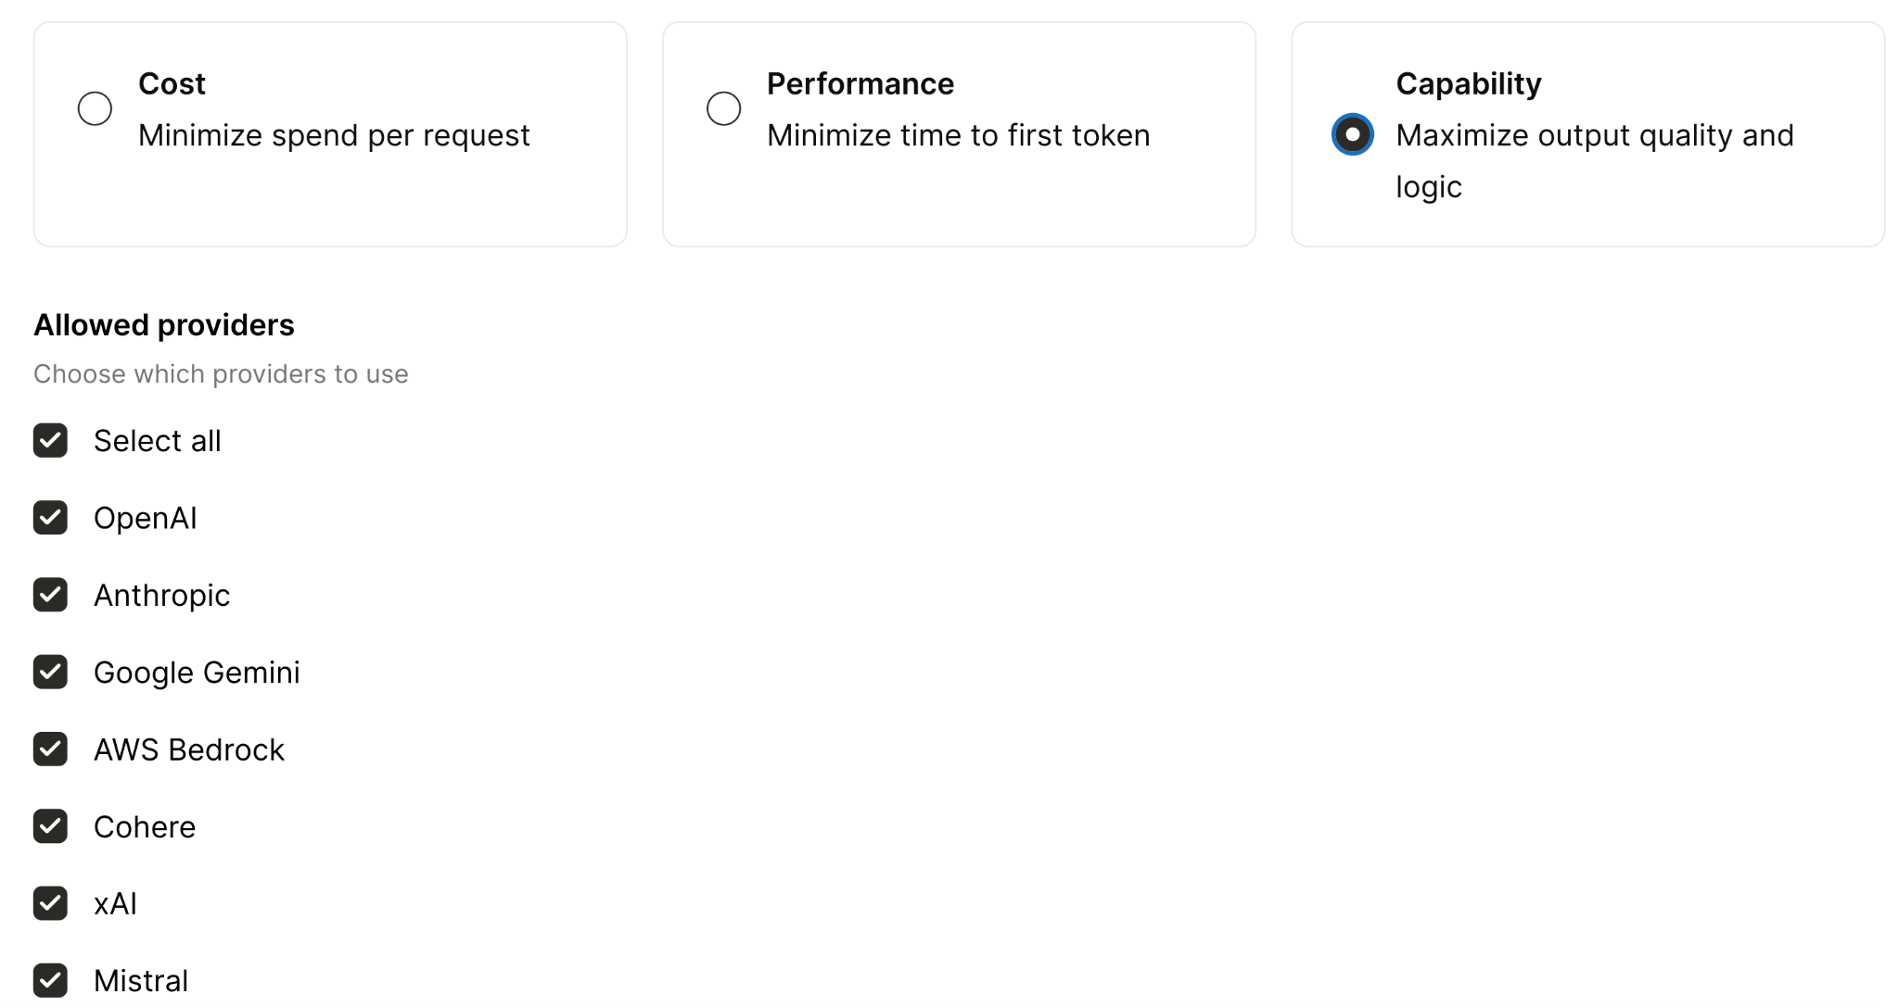Select the Capability radio button
The image size is (1899, 1007).
(x=1352, y=134)
